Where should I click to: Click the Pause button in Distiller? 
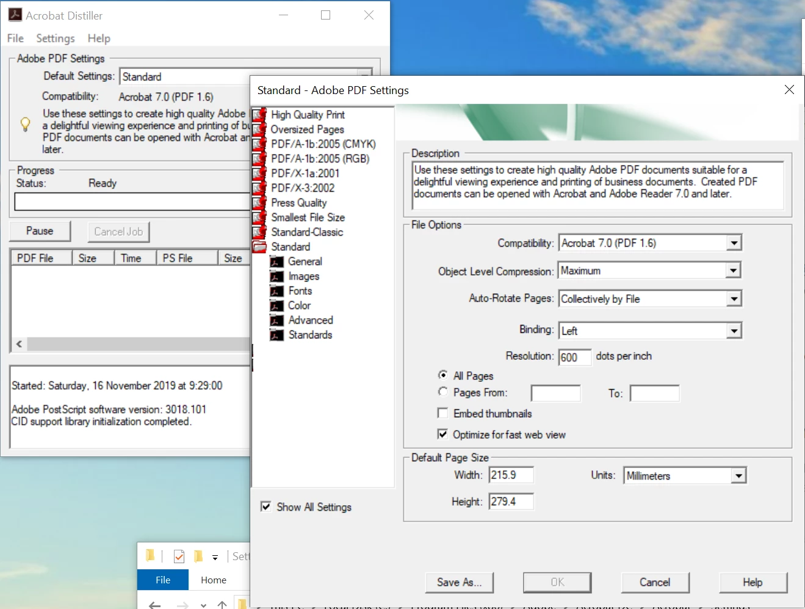[x=40, y=231]
